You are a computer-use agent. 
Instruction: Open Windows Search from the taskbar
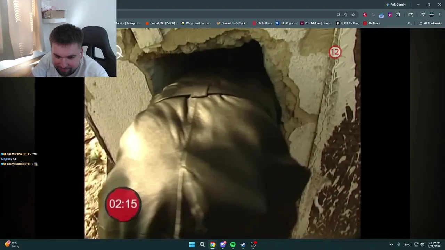coord(202,244)
